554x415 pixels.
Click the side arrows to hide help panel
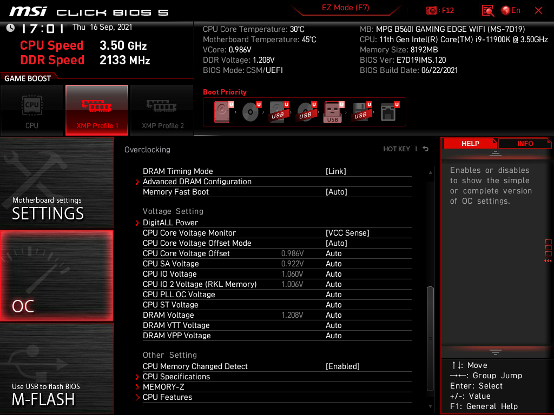[x=548, y=261]
